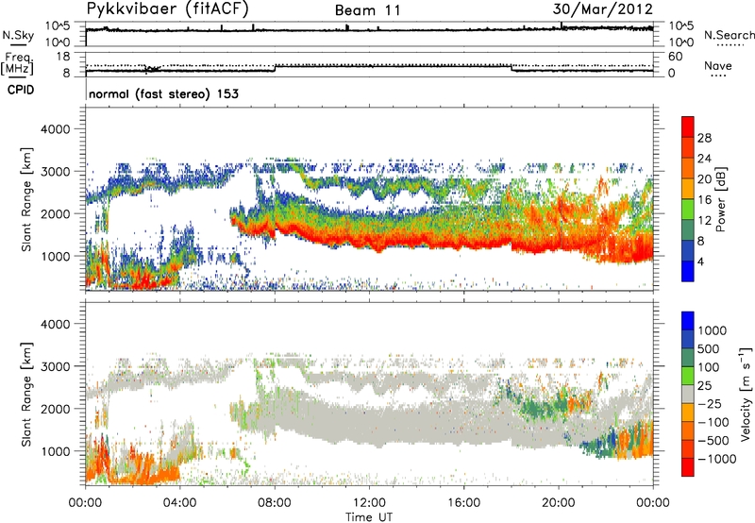Click the 'Velocity [m s-1]' colorbar title
The image size is (755, 523).
746,394
